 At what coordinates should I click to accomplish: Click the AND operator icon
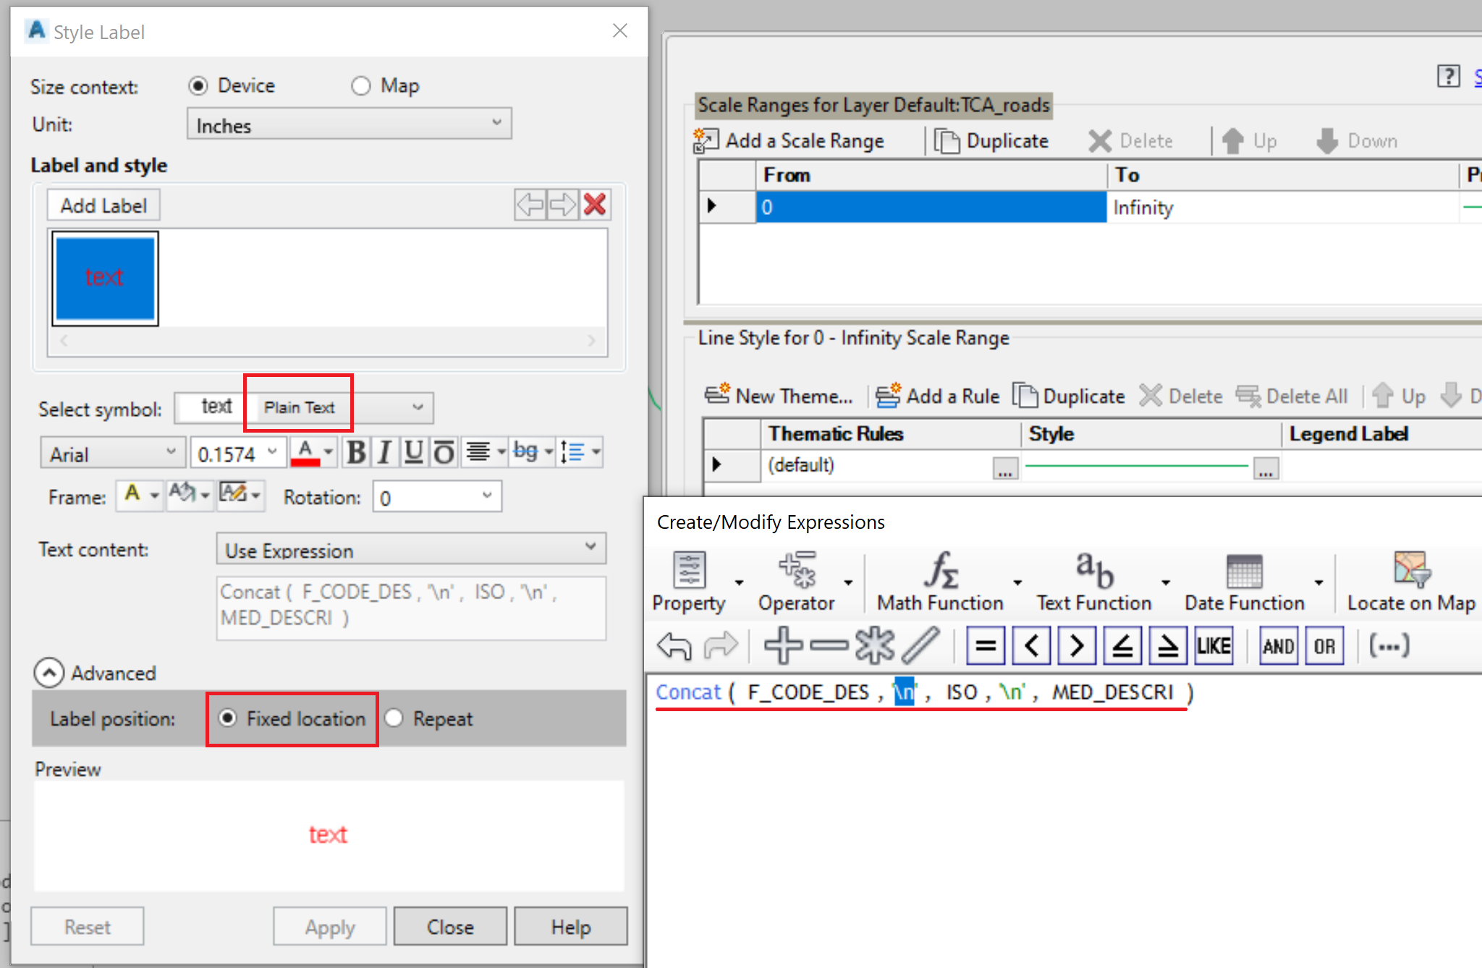pyautogui.click(x=1278, y=645)
